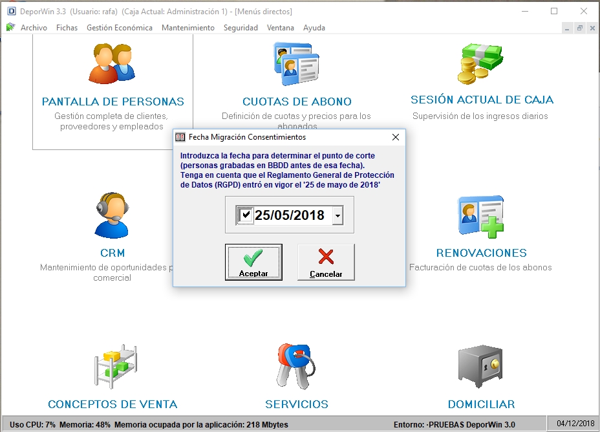Open the Domiciliar safe icon
Image resolution: width=600 pixels, height=432 pixels.
pyautogui.click(x=480, y=366)
